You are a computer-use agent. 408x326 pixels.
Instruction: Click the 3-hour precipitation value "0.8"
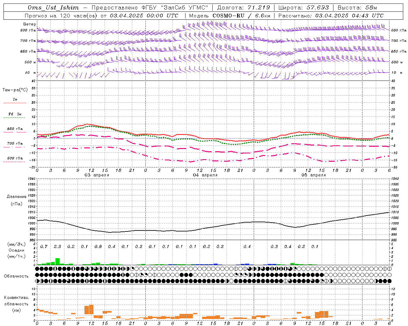click(98, 246)
